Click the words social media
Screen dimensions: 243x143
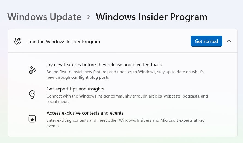pyautogui.click(x=58, y=102)
